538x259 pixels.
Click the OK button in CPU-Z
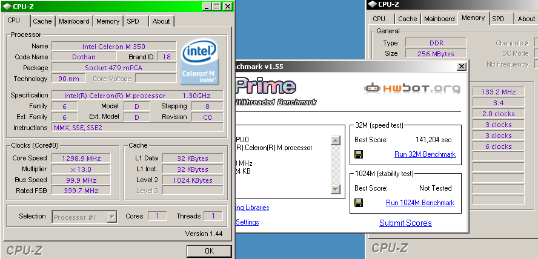point(209,251)
